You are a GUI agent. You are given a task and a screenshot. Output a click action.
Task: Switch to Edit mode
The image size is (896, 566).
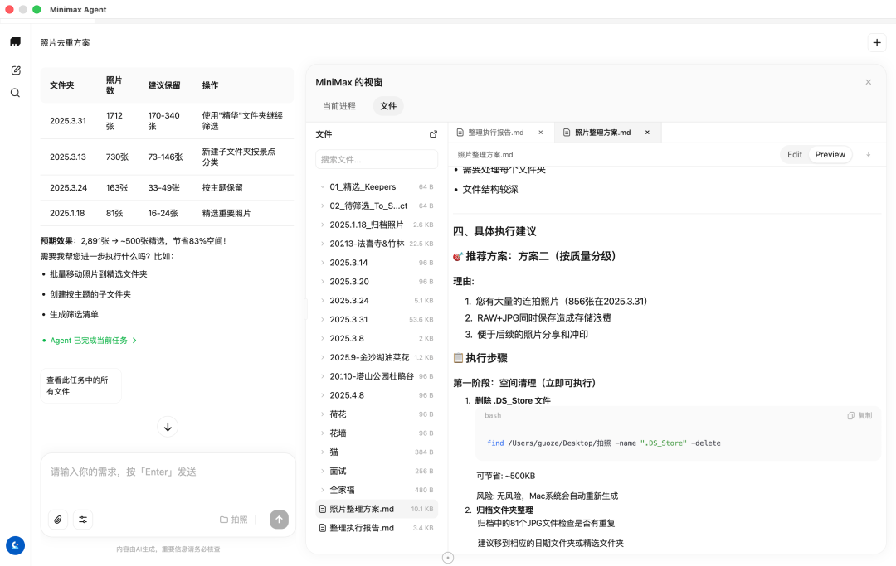pyautogui.click(x=794, y=154)
